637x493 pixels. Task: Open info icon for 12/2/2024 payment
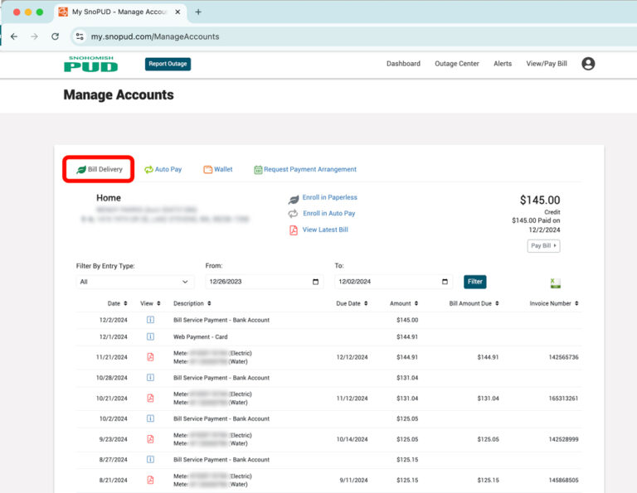click(x=150, y=320)
